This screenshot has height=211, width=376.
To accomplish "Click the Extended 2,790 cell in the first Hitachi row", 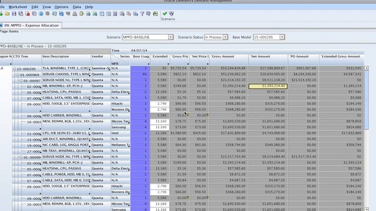I will tap(160, 104).
